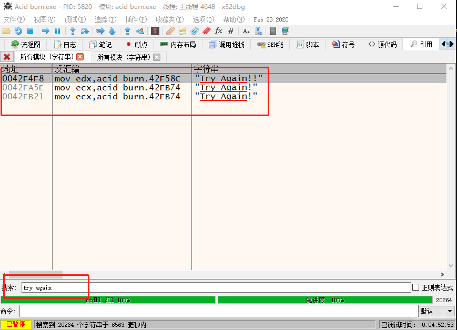Open the 文件 menu
The width and height of the screenshot is (457, 330).
click(14, 19)
